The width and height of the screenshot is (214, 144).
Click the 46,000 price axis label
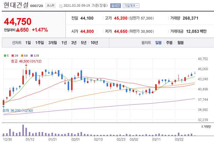[x=203, y=69]
